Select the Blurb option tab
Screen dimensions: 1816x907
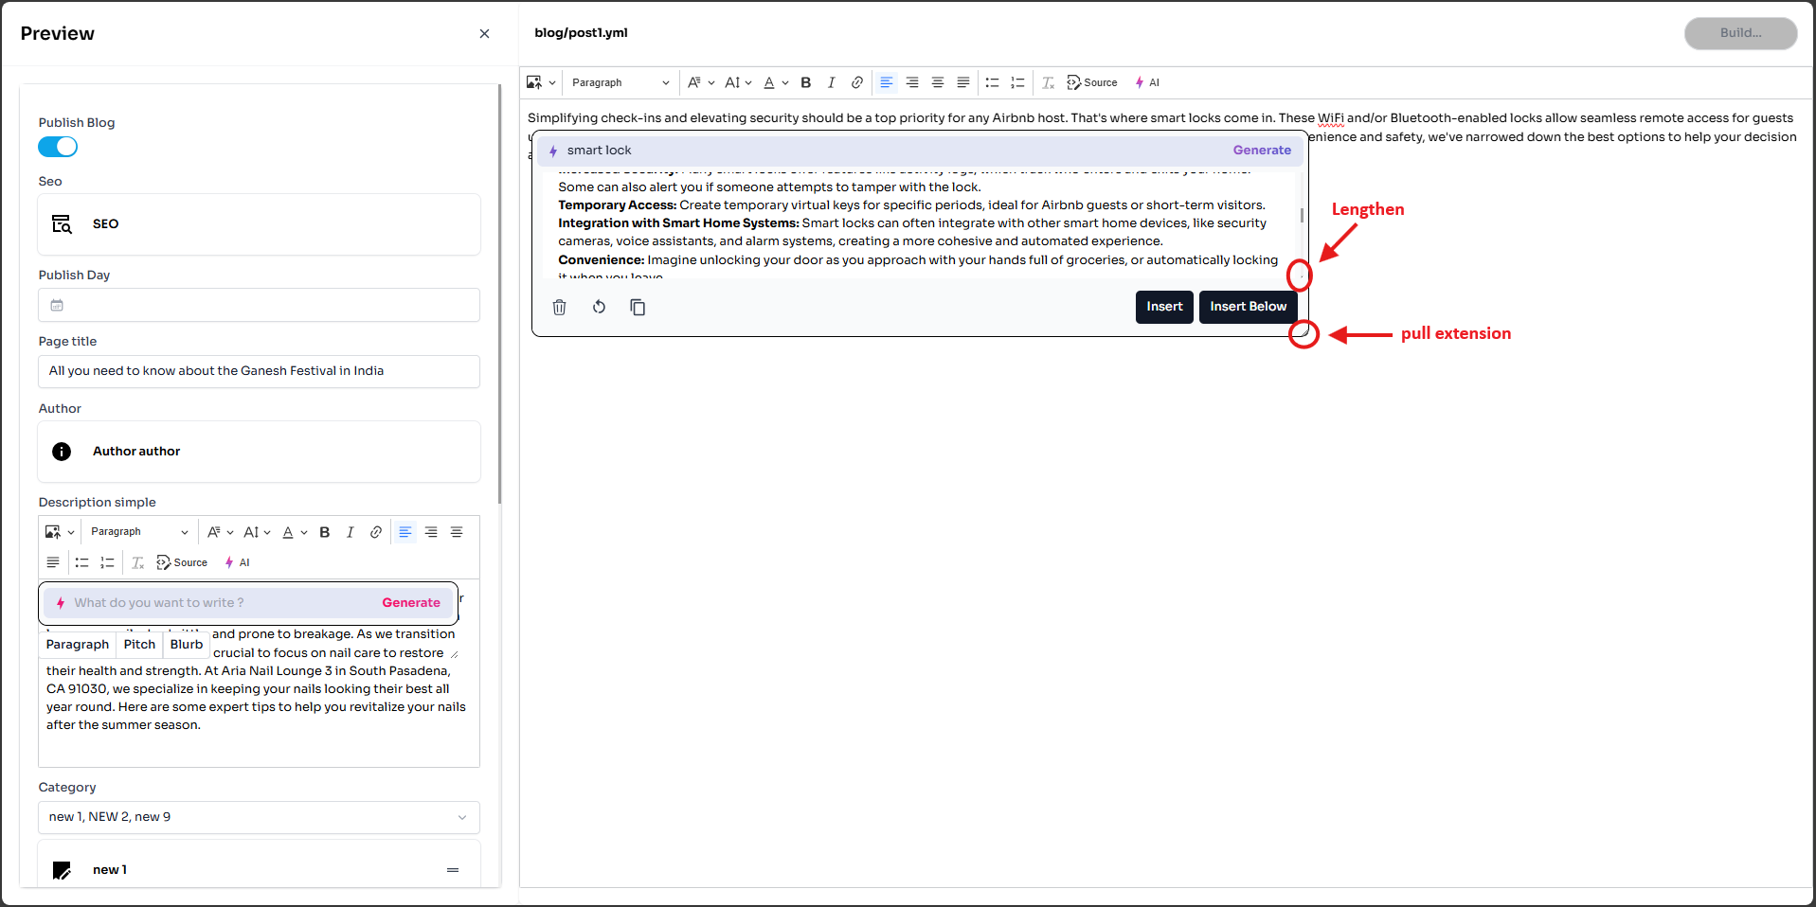(x=187, y=645)
